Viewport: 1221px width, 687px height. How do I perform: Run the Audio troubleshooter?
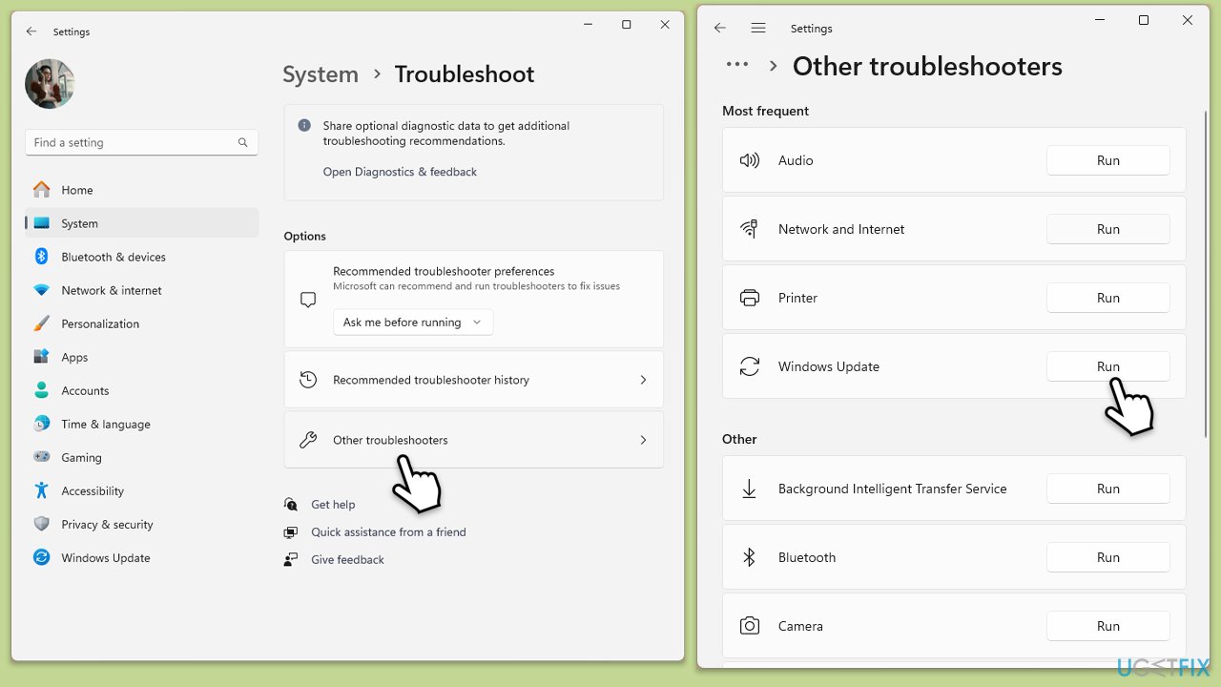pos(1107,160)
